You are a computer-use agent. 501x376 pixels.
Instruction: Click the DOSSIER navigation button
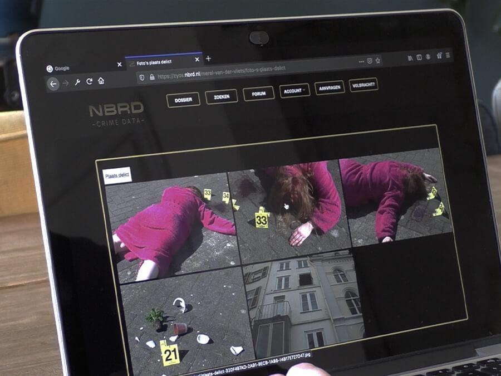click(183, 100)
